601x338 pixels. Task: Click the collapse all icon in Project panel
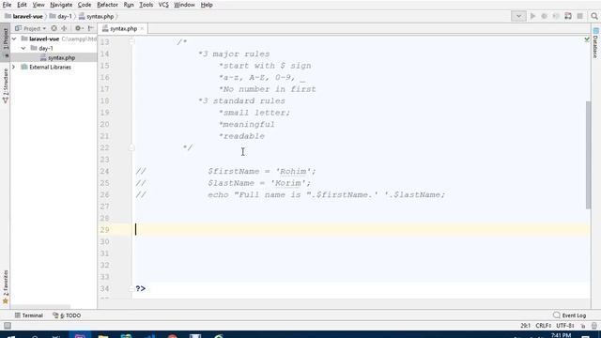64,29
